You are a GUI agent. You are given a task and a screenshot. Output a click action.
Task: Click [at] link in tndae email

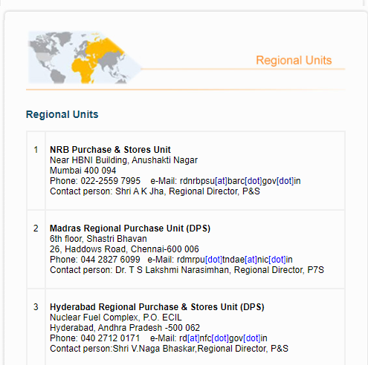coord(251,260)
